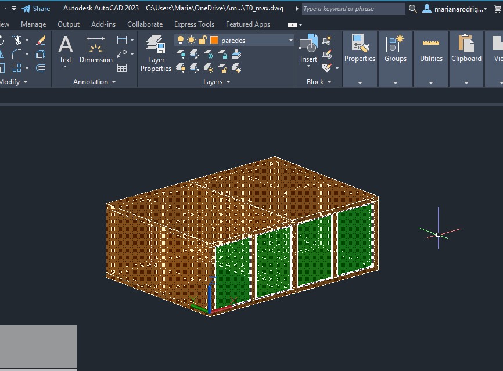Switch to the Express Tools ribbon tab
The height and width of the screenshot is (371, 503).
pyautogui.click(x=194, y=24)
